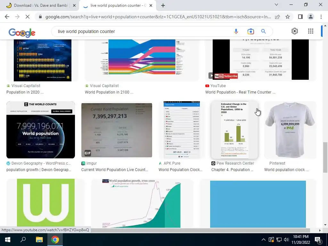This screenshot has width=328, height=246.
Task: Click 'World Population in 2100 ...' link
Action: pyautogui.click(x=109, y=92)
